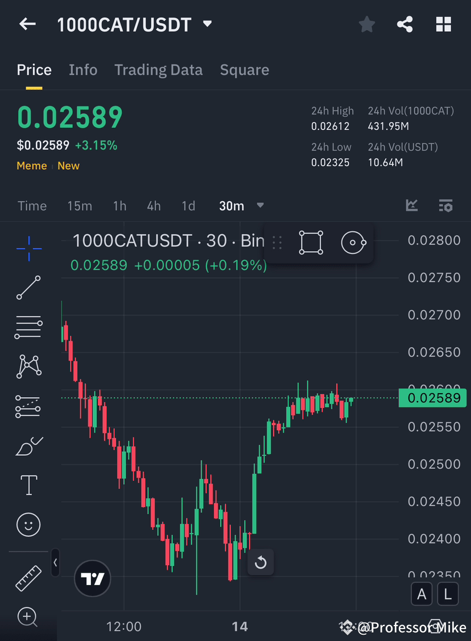471x641 pixels.
Task: Select the text annotation tool
Action: tap(28, 485)
